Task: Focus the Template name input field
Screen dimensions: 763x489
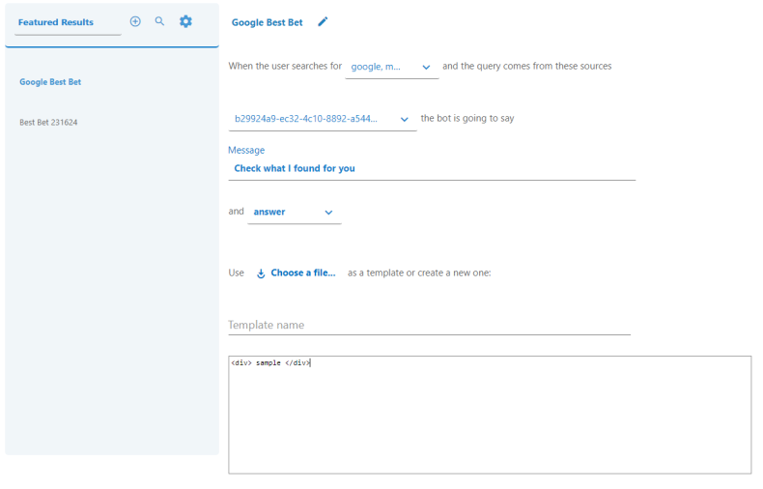Action: [429, 325]
